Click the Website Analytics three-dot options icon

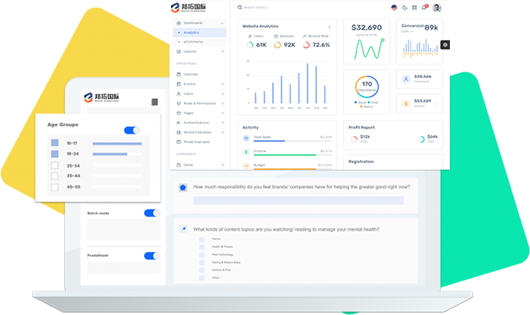pyautogui.click(x=329, y=27)
